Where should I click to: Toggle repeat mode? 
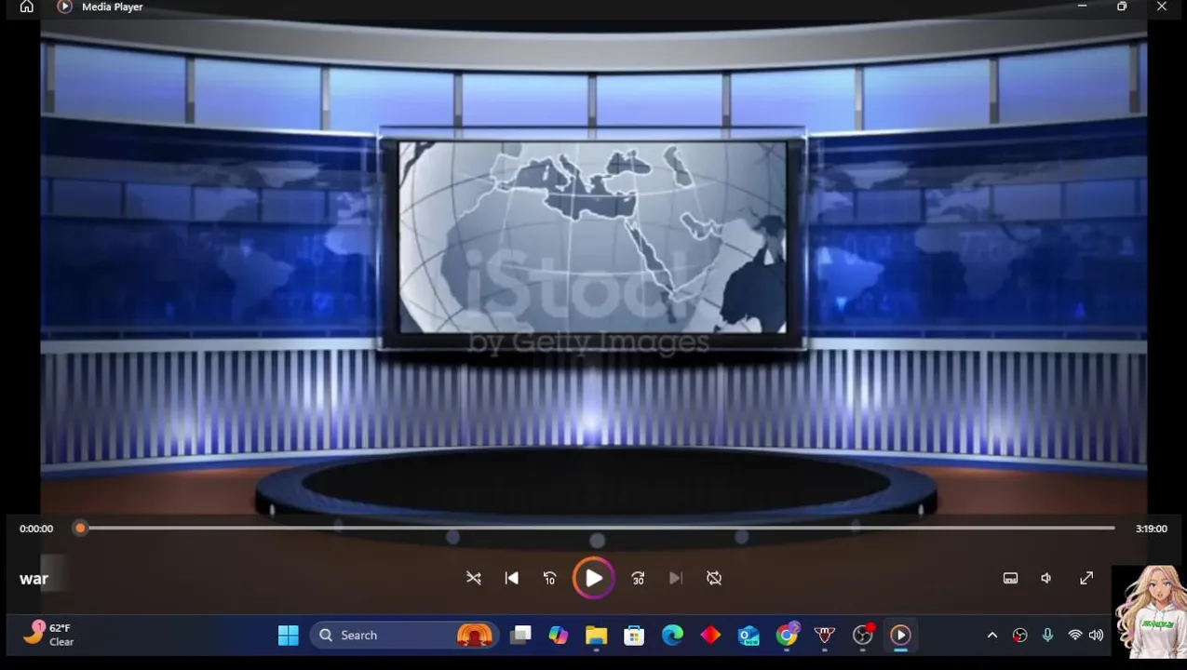click(x=714, y=578)
